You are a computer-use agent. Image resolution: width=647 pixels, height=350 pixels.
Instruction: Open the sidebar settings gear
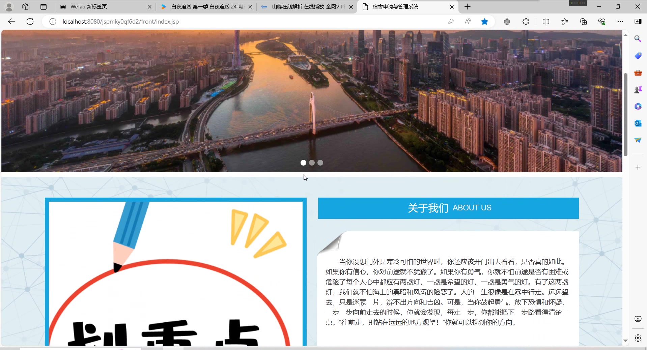(638, 338)
